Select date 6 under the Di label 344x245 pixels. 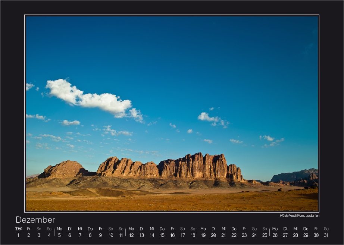[69, 235]
